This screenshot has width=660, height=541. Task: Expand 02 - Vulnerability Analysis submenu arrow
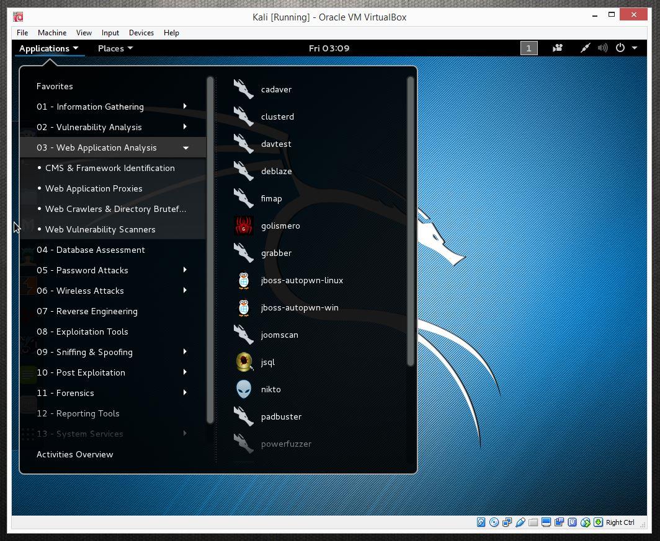click(x=185, y=126)
